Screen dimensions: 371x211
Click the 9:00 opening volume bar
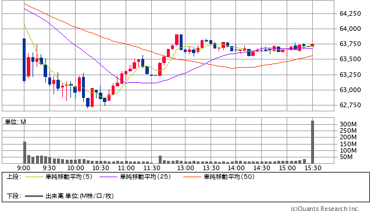point(24,153)
